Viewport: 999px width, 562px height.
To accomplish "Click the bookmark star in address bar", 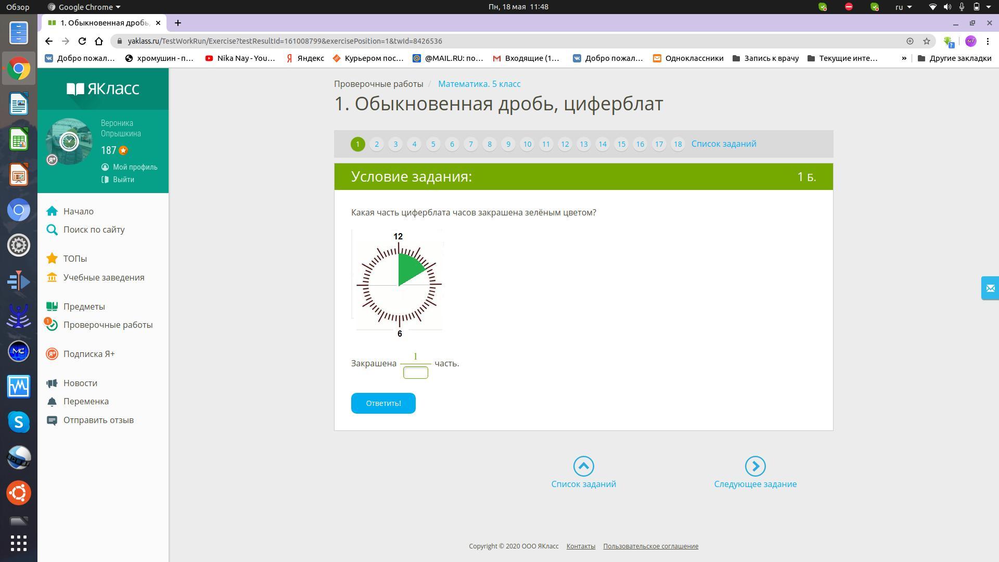I will [x=927, y=41].
